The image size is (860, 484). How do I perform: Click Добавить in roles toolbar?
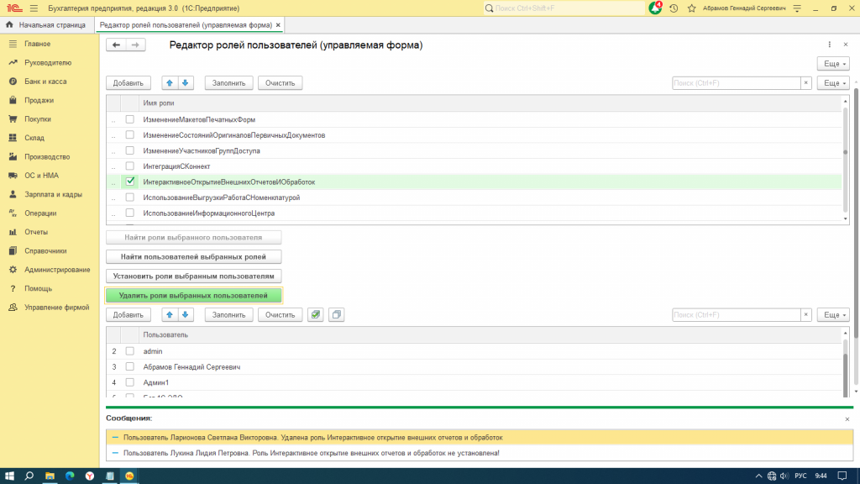click(x=128, y=83)
